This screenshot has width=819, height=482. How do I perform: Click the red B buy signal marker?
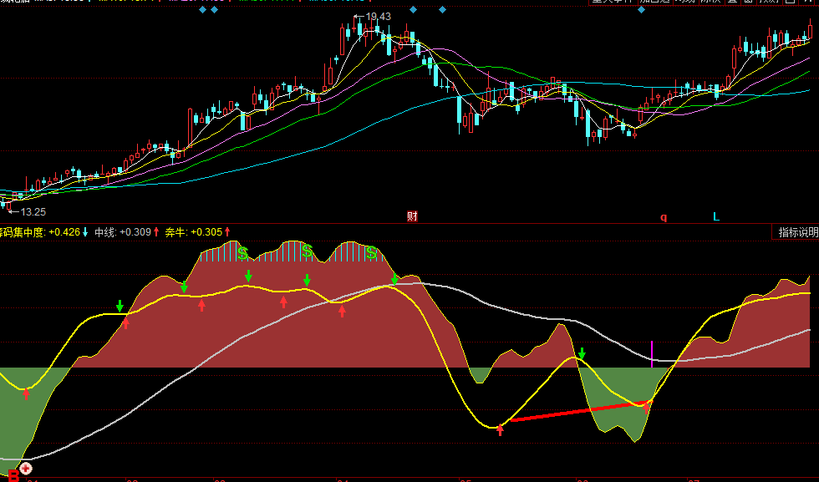tap(12, 474)
